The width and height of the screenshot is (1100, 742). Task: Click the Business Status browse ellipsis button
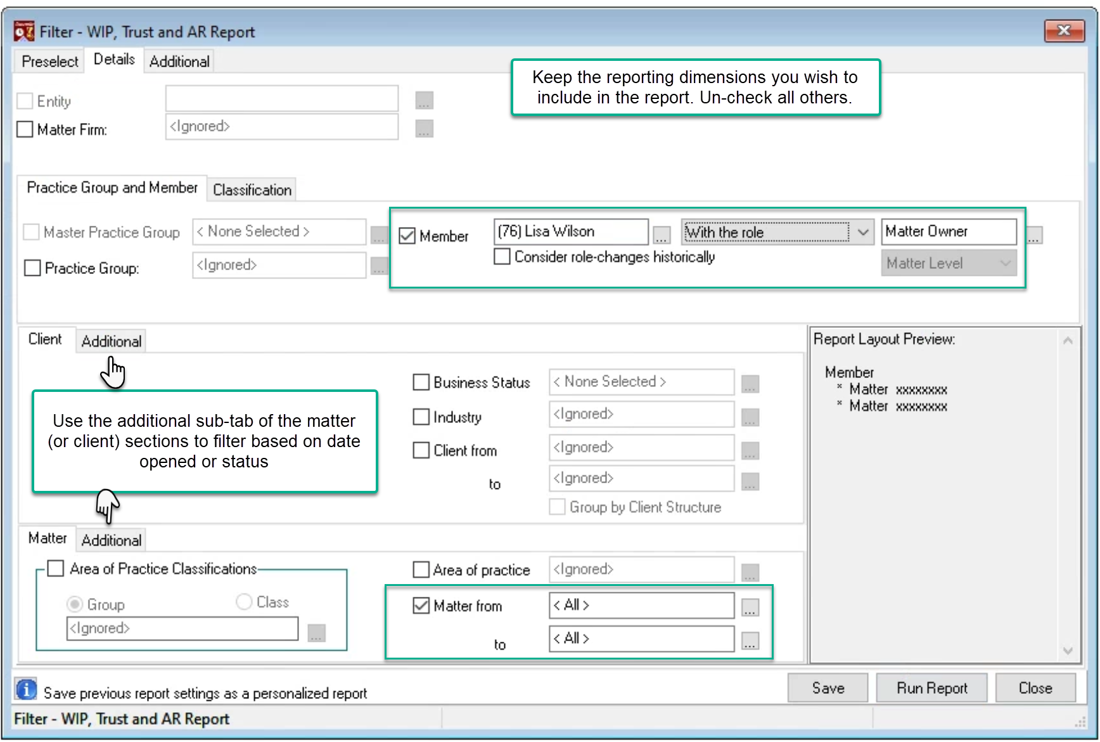(x=750, y=384)
